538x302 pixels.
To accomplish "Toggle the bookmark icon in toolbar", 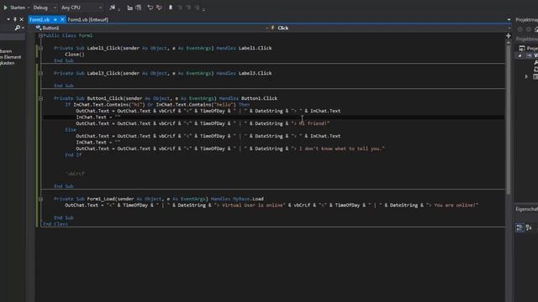I will (x=171, y=8).
